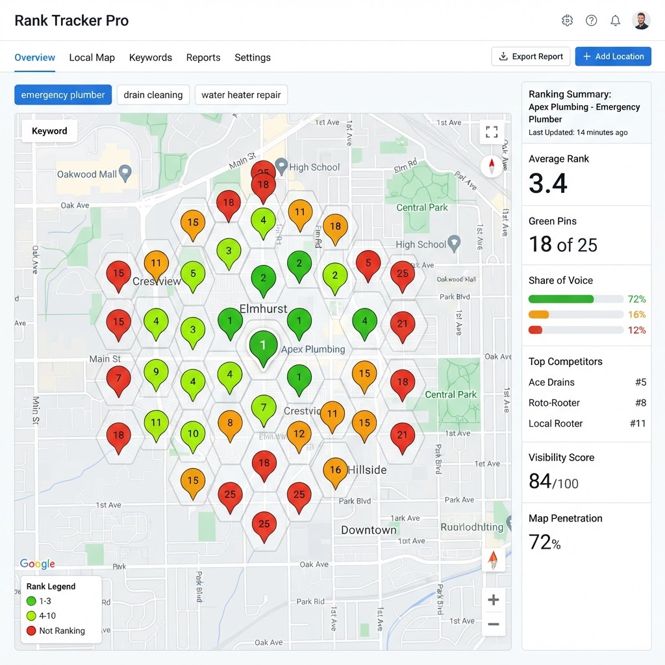Click the Roto-Rooter competitor row
Viewport: 665px width, 665px height.
[587, 403]
